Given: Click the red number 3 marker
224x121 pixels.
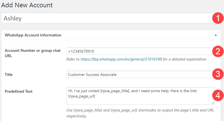Looking at the screenshot, I should 218,74.
